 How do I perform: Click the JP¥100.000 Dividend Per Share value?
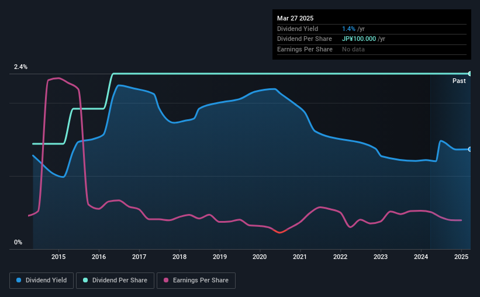pyautogui.click(x=359, y=39)
